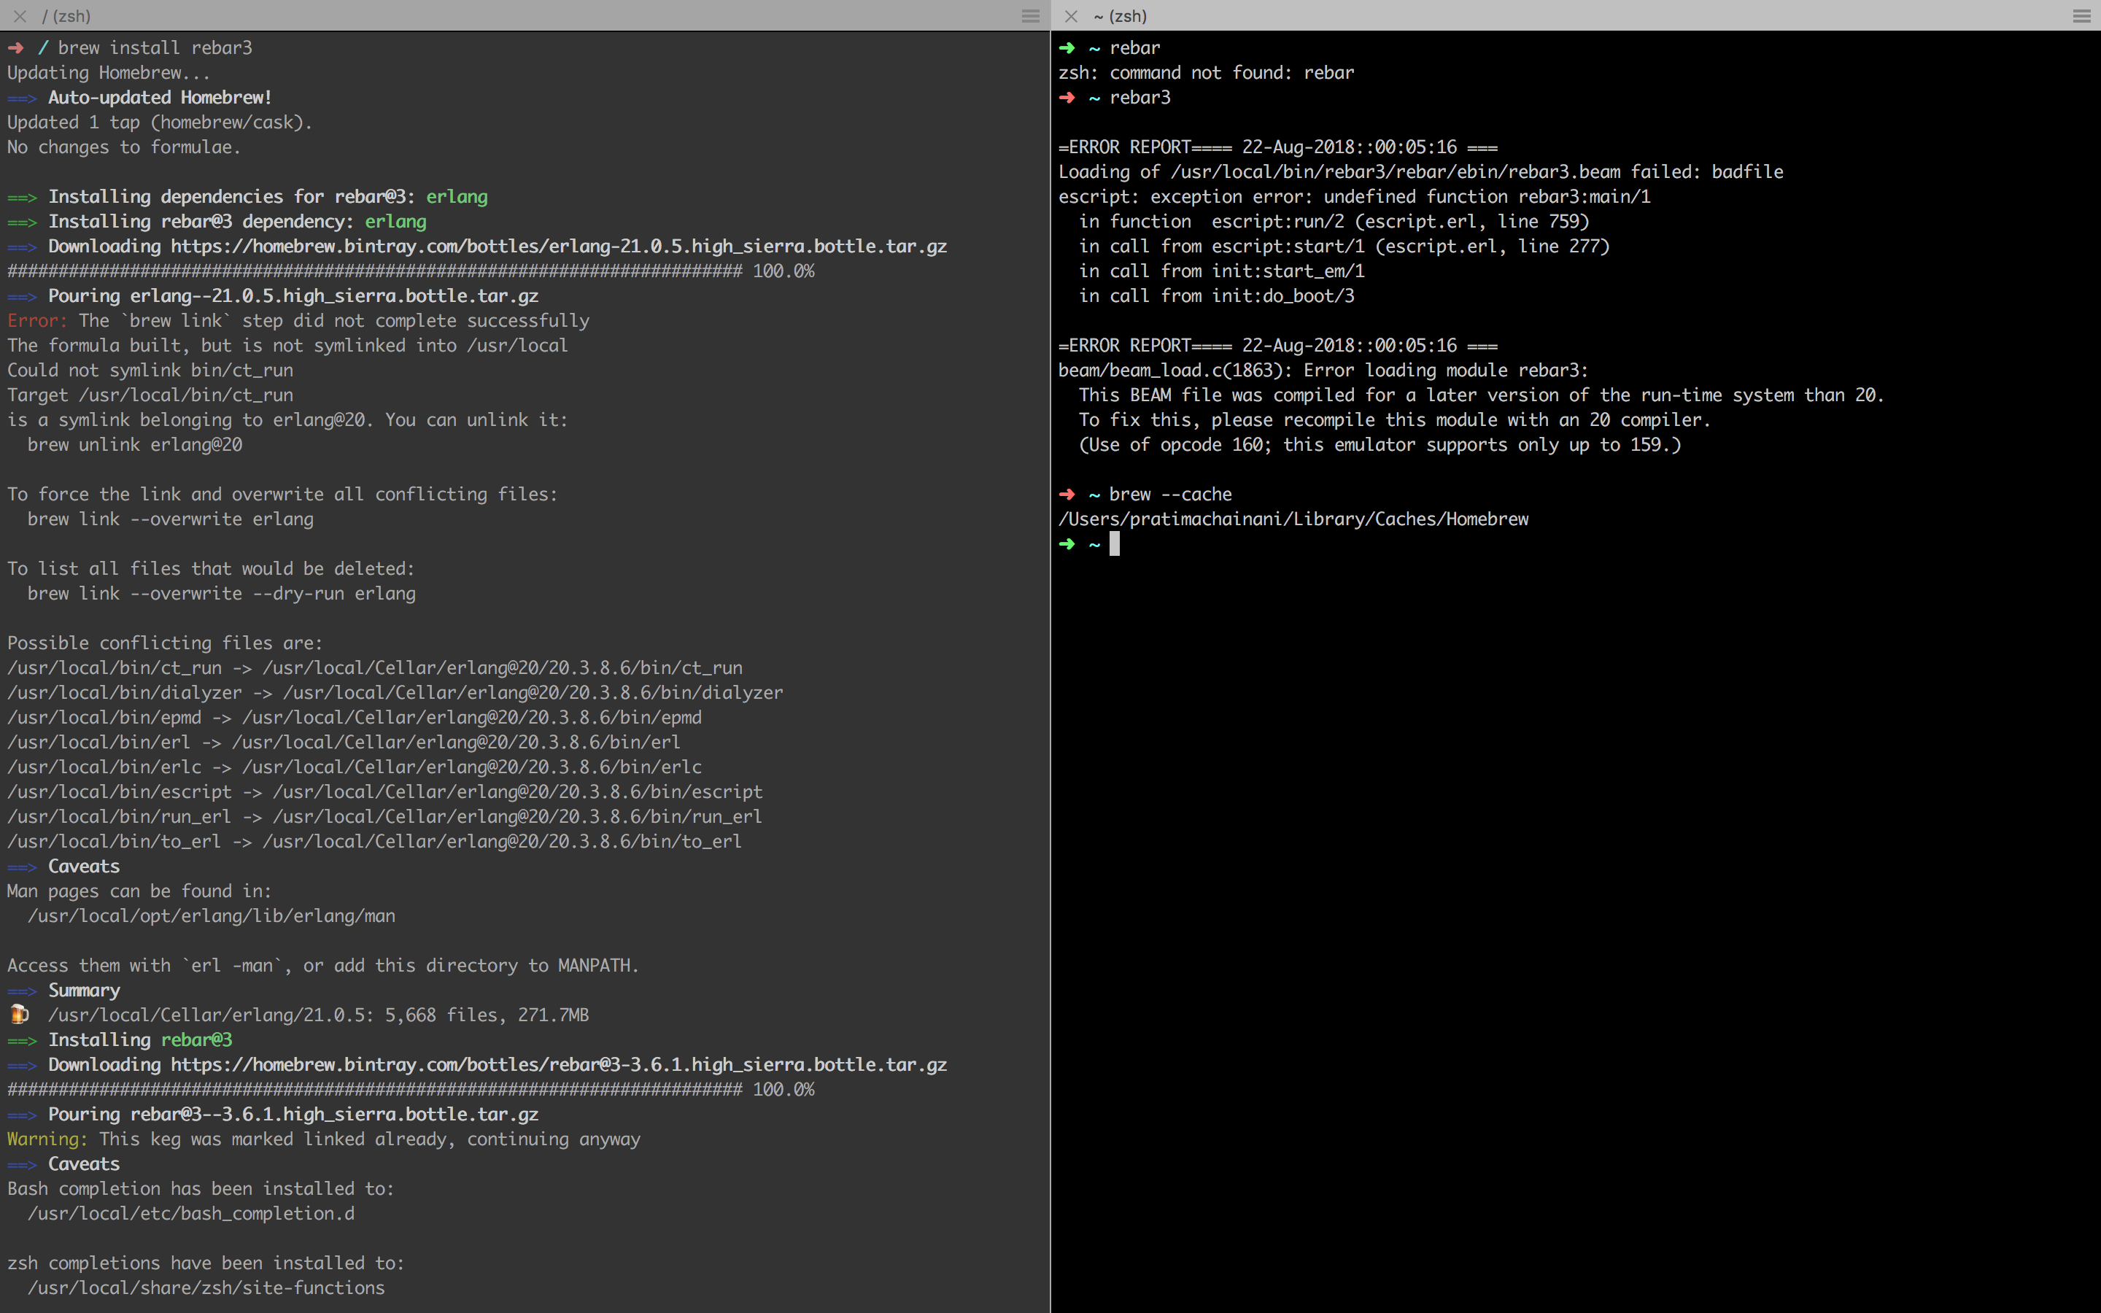Click the block cursor at the last prompt
2101x1313 pixels.
click(x=1115, y=544)
